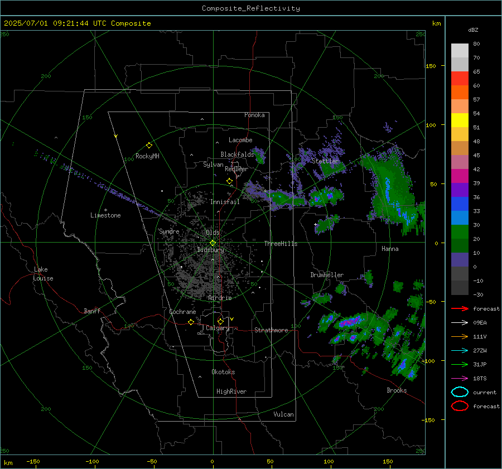This screenshot has width=502, height=469.
Task: Click the cyan 27ZW arrow icon
Action: click(460, 351)
